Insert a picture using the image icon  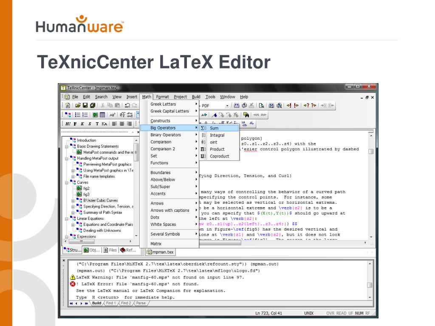(x=95, y=115)
